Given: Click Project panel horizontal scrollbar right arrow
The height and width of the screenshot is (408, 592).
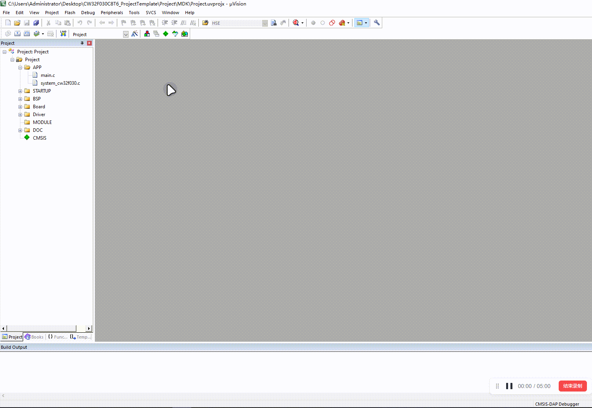Looking at the screenshot, I should [x=89, y=328].
